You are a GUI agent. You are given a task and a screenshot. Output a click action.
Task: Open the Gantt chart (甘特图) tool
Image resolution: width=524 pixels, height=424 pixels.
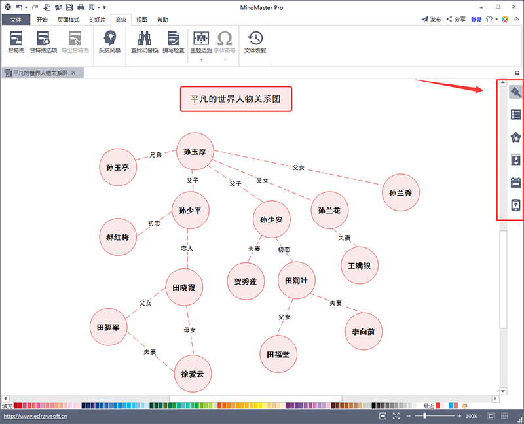16,42
